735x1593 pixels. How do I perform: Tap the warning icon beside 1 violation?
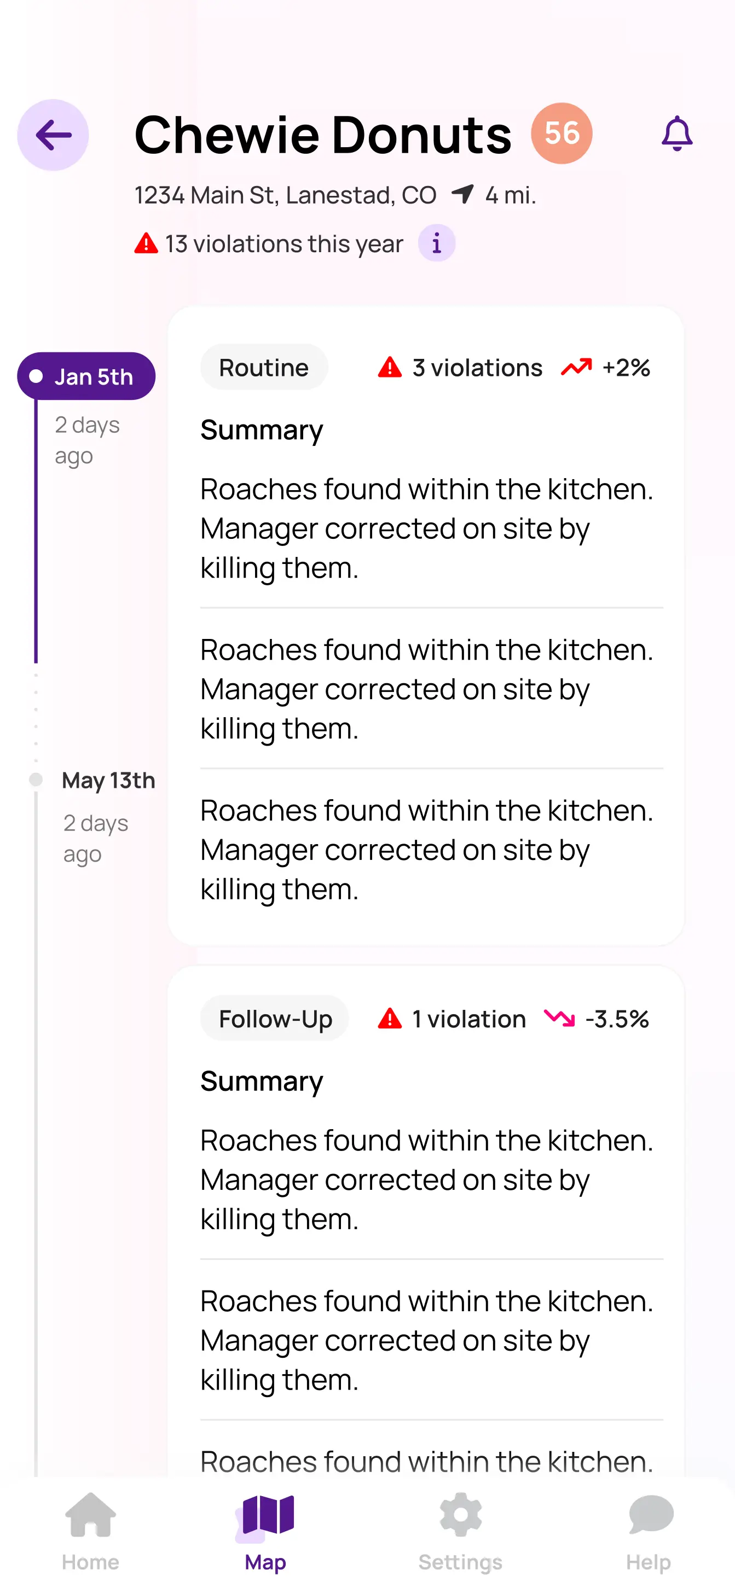(x=390, y=1019)
